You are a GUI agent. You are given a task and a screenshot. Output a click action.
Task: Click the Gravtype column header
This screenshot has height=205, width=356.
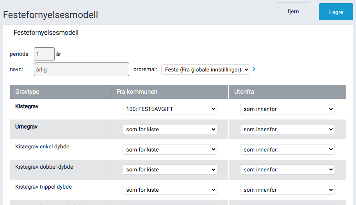pos(27,92)
